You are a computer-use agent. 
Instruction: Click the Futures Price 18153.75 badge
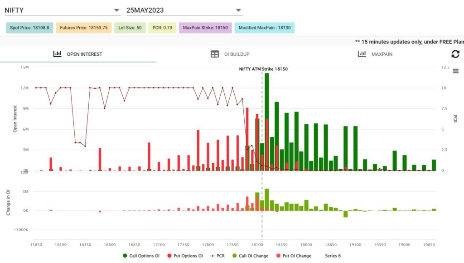click(83, 28)
